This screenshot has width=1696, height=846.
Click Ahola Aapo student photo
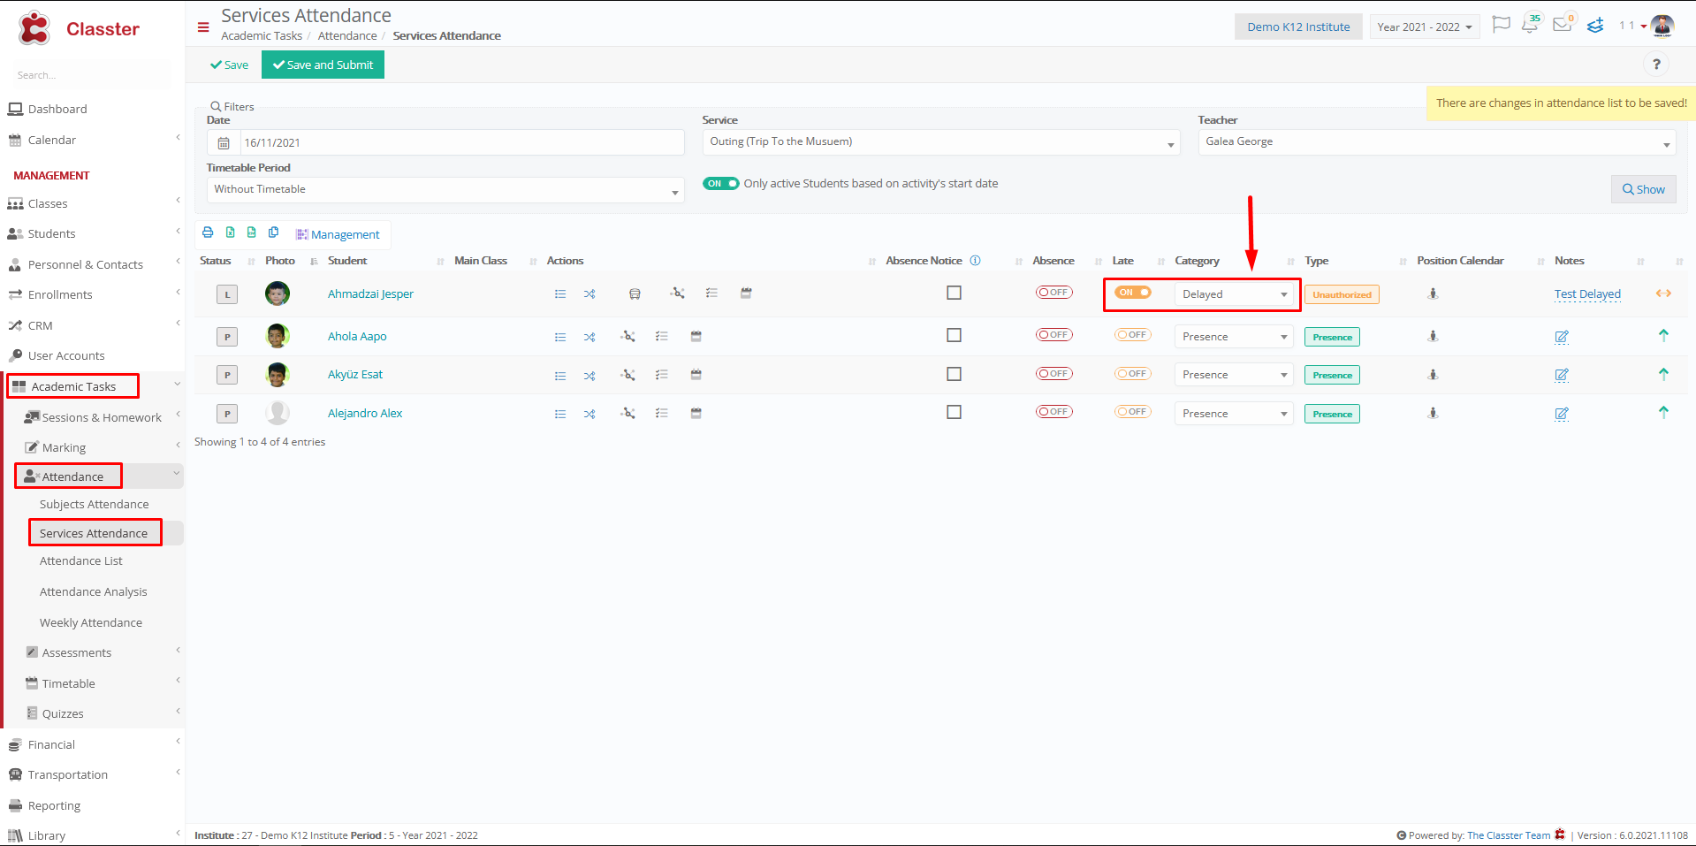[278, 336]
